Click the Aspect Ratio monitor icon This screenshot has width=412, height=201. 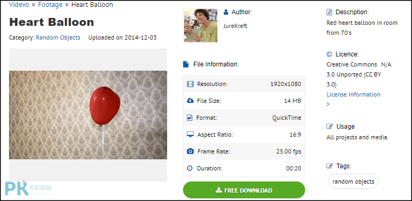click(190, 135)
